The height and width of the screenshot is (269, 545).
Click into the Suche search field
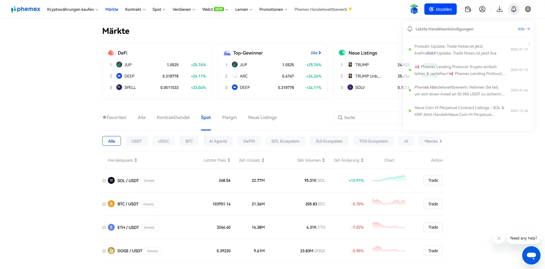point(368,118)
